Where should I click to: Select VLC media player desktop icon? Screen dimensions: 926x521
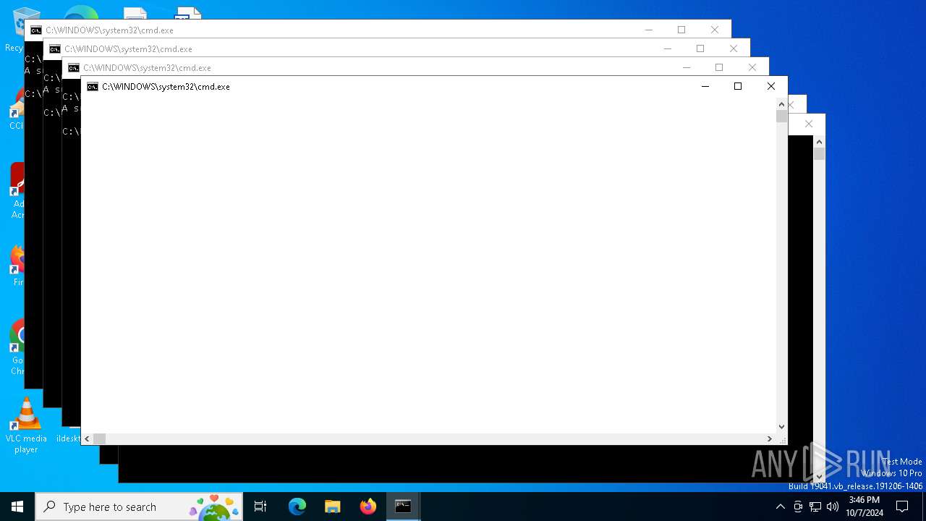(x=26, y=426)
